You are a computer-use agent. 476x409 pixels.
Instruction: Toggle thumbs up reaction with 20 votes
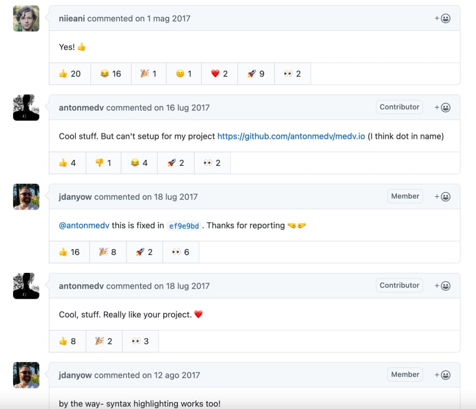(x=70, y=73)
